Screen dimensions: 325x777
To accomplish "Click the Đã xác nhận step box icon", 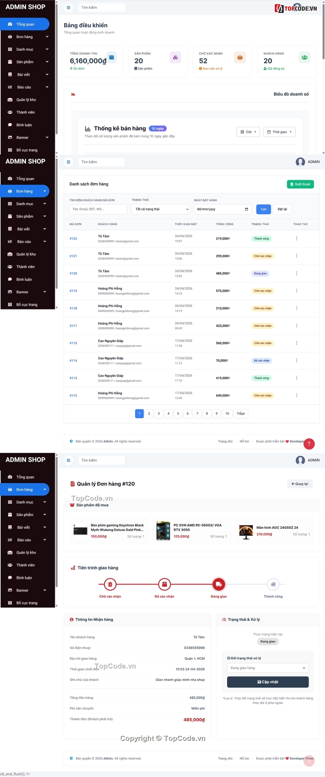I will pyautogui.click(x=165, y=584).
